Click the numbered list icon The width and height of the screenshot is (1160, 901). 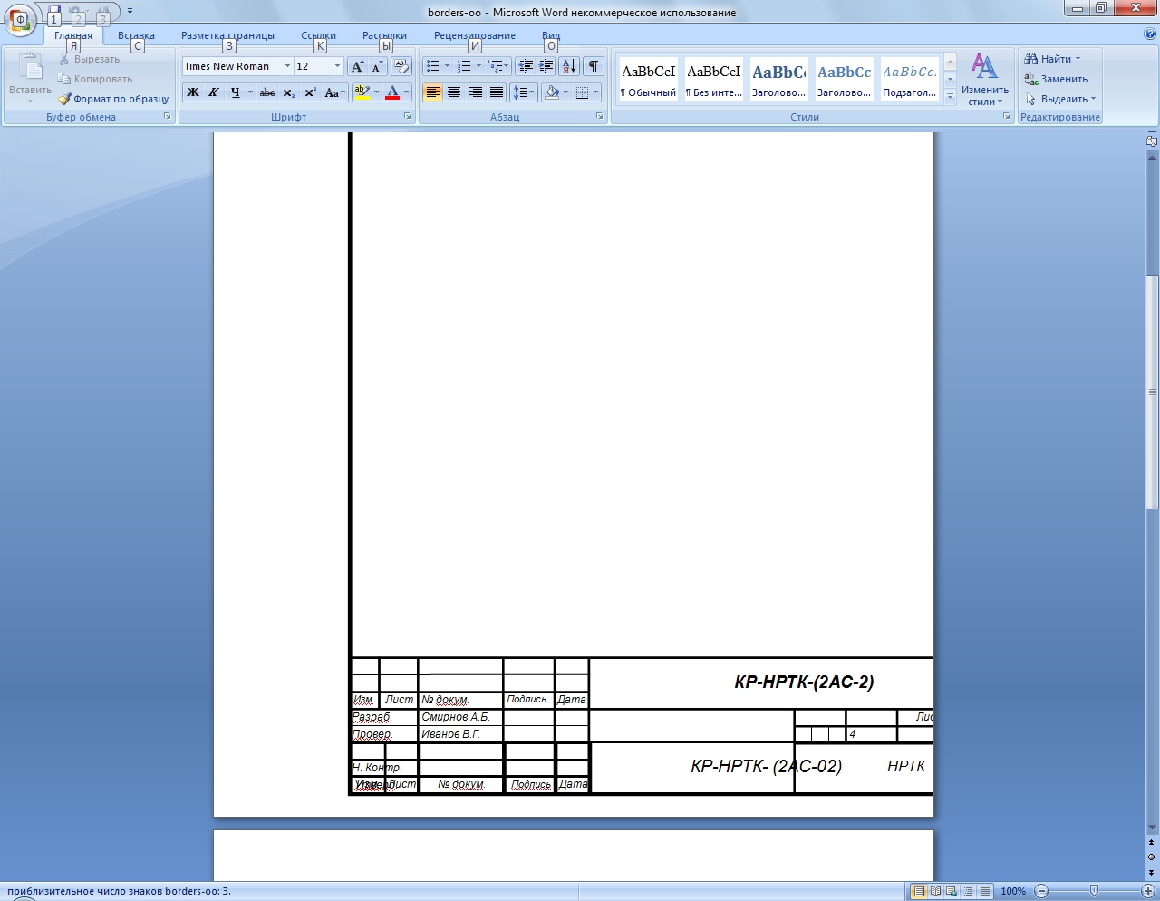464,66
